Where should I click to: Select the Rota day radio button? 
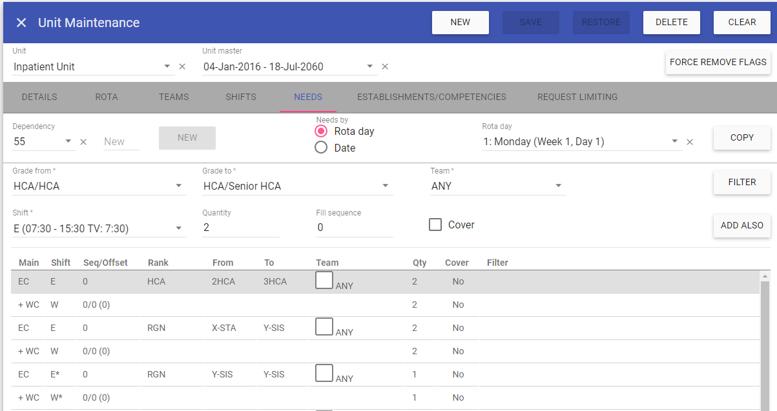pyautogui.click(x=321, y=131)
